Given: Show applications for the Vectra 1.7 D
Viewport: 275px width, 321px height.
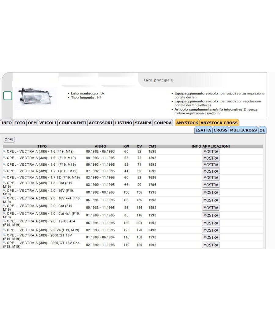Looking at the screenshot, I should click(211, 171).
